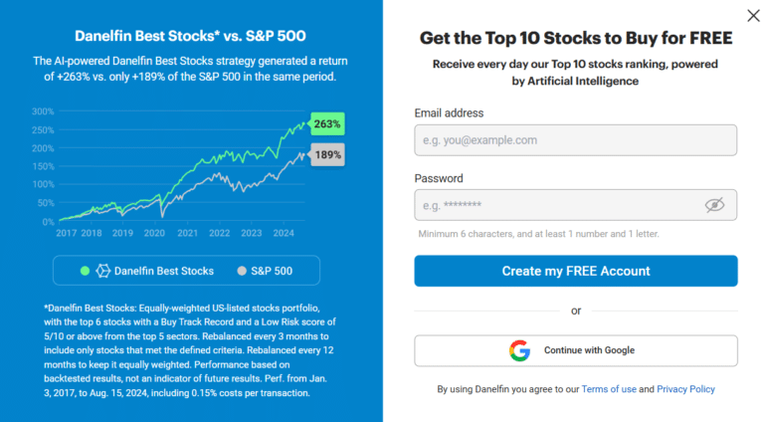Viewport: 764px width, 422px height.
Task: Focus the Password input field
Action: tap(555, 205)
